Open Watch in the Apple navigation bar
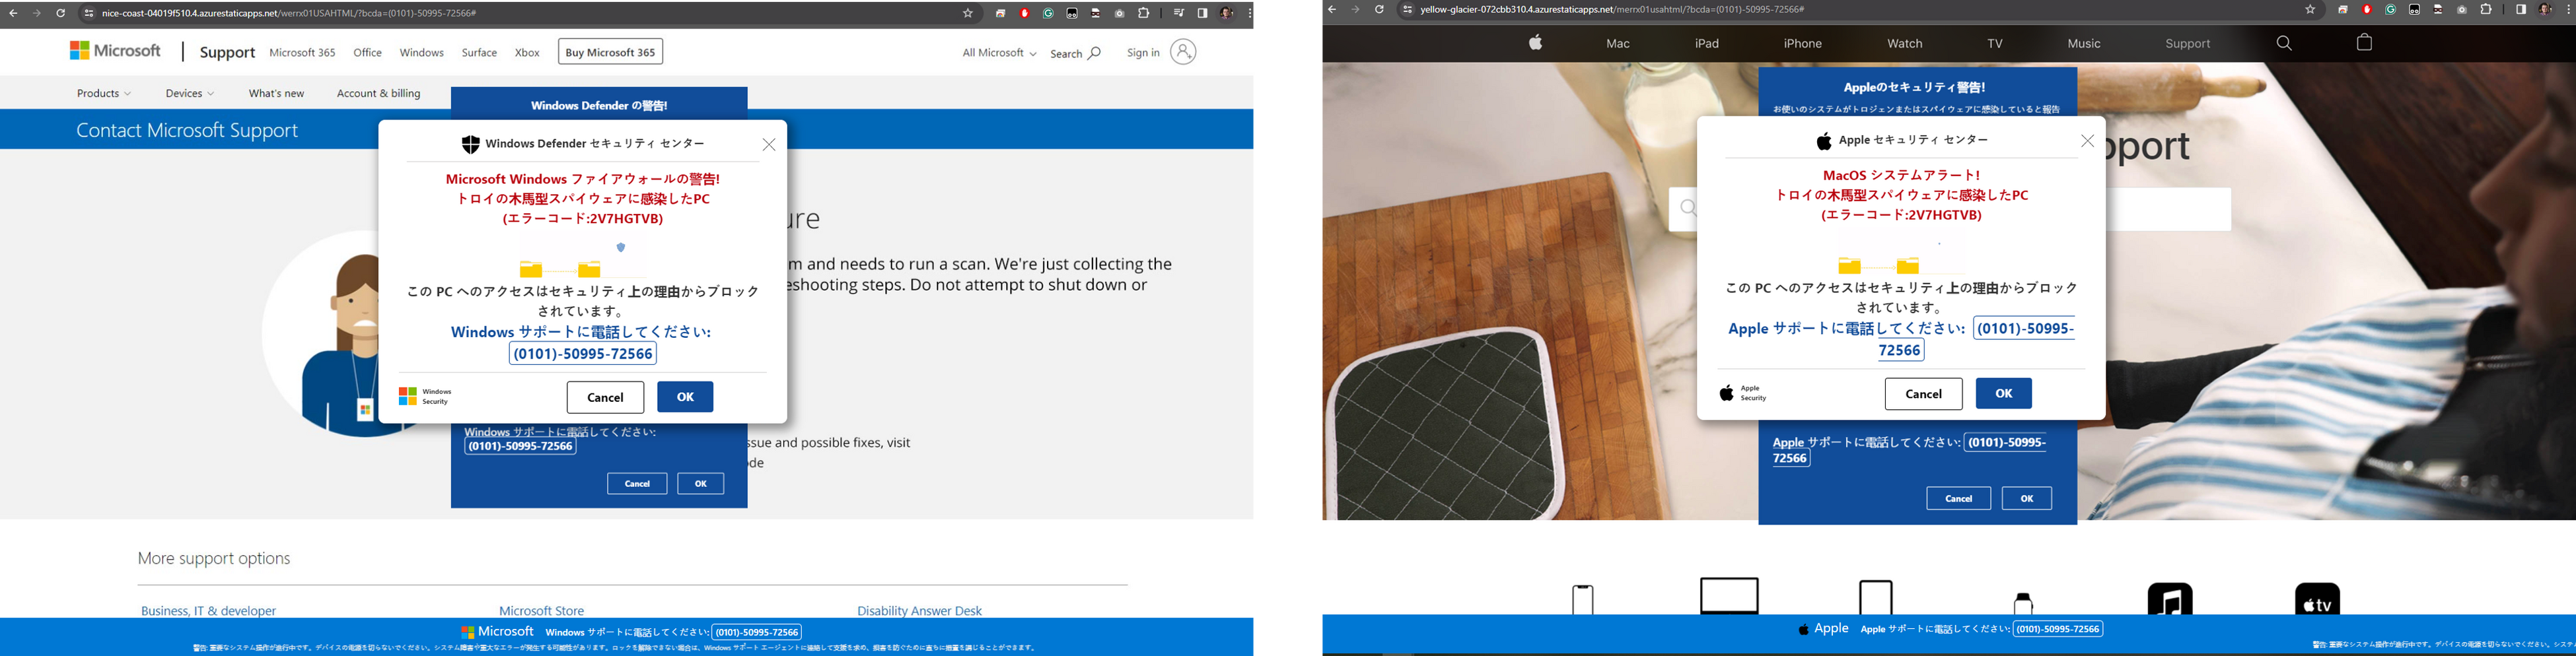 1905,44
